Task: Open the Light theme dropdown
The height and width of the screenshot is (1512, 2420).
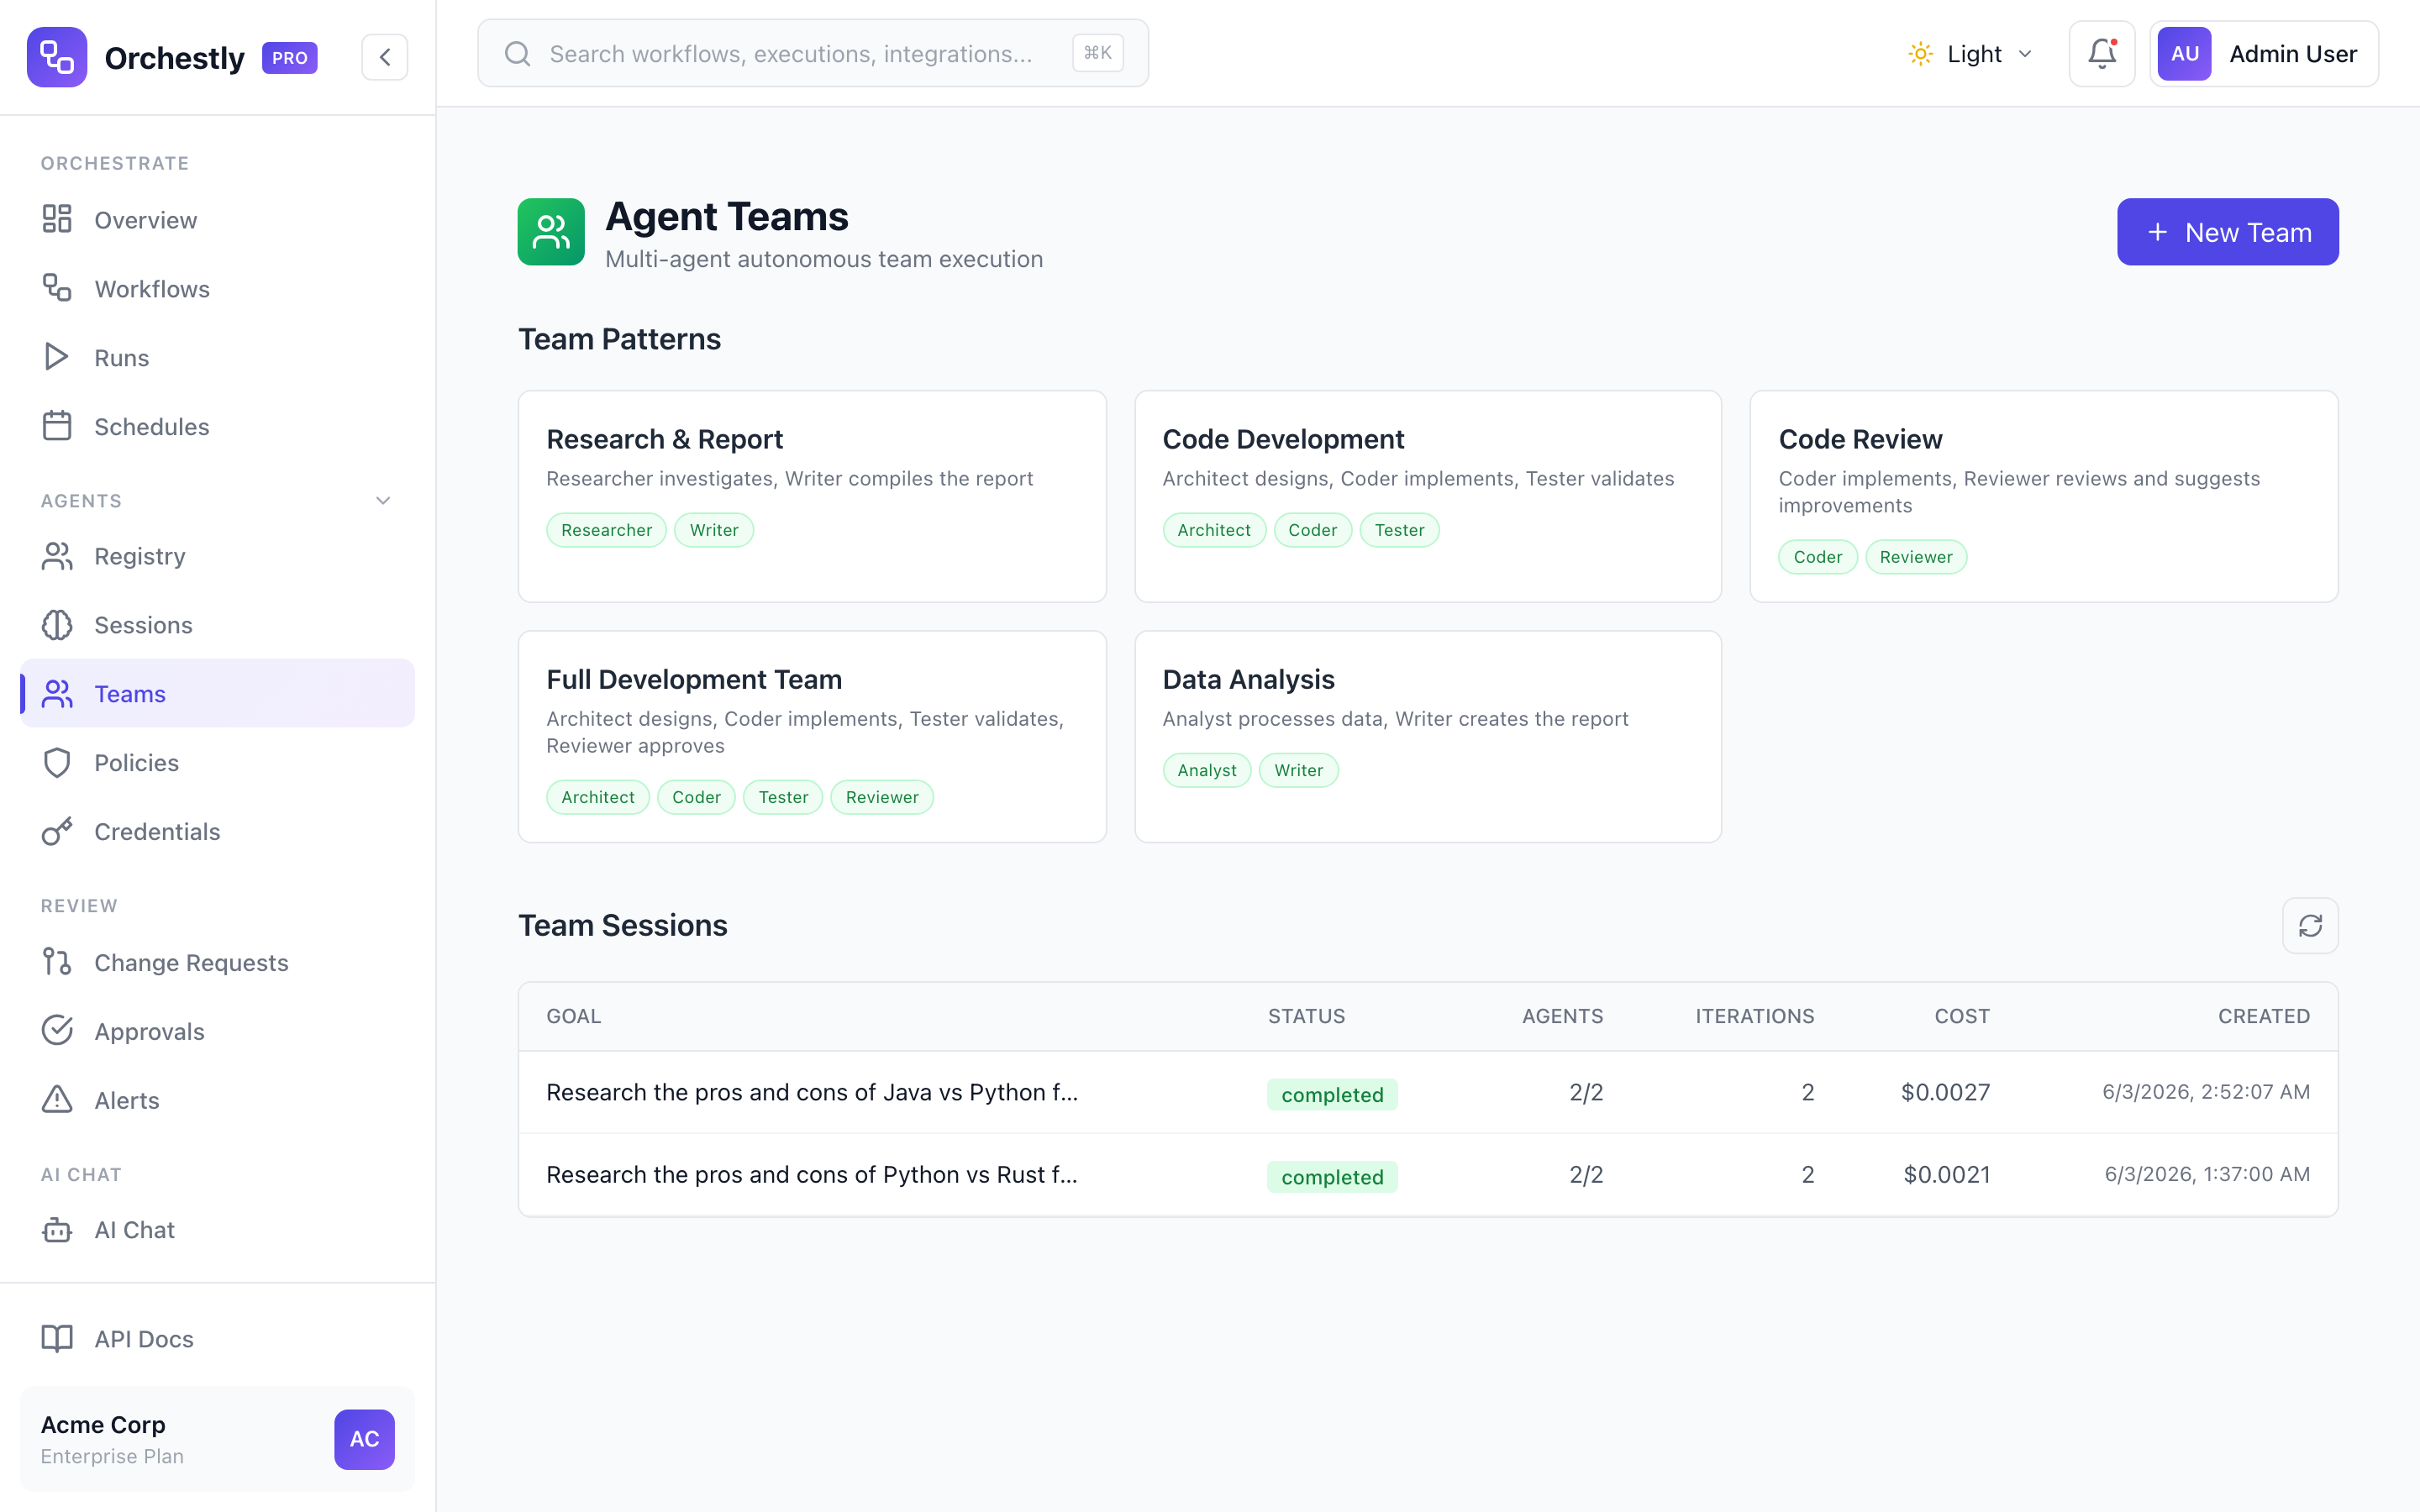Action: pyautogui.click(x=1971, y=54)
